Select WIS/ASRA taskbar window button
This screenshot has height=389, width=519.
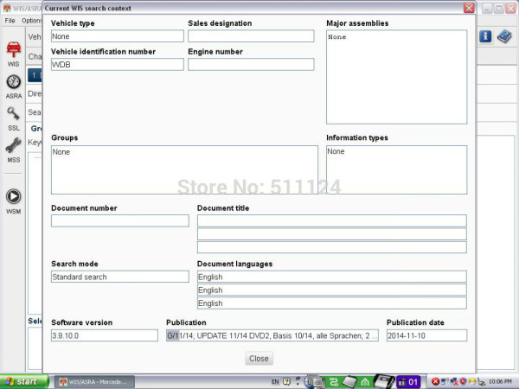94,382
